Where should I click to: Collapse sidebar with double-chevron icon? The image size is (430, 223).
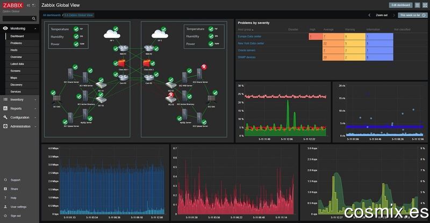click(28, 5)
